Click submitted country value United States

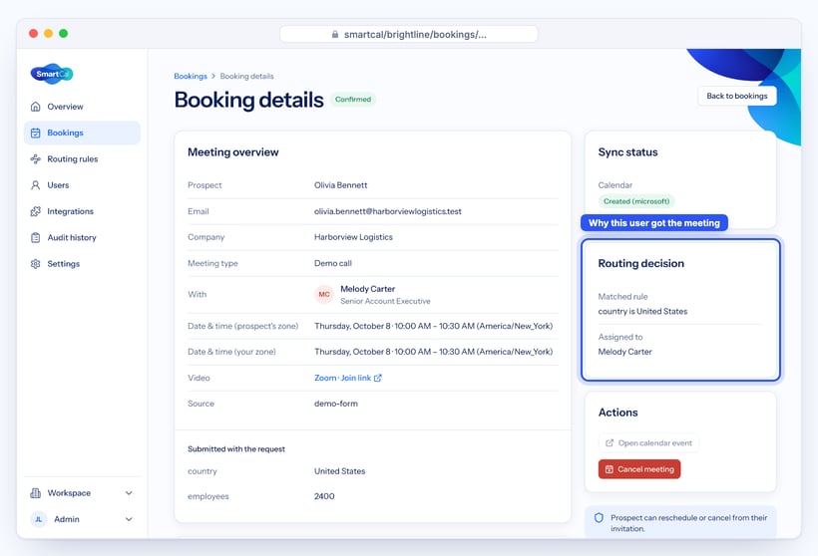pos(339,471)
